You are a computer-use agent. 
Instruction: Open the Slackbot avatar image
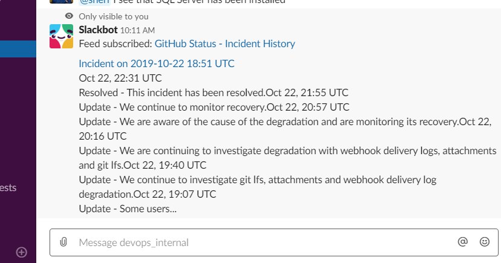[62, 36]
